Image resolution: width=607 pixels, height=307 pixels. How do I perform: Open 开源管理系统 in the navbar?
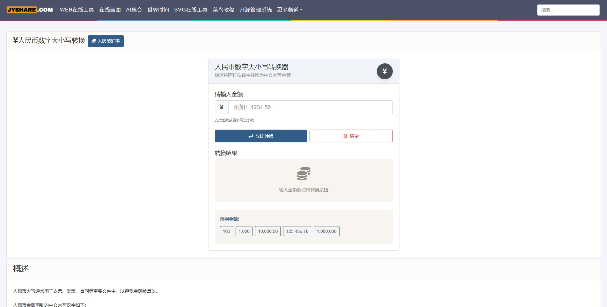click(x=256, y=10)
